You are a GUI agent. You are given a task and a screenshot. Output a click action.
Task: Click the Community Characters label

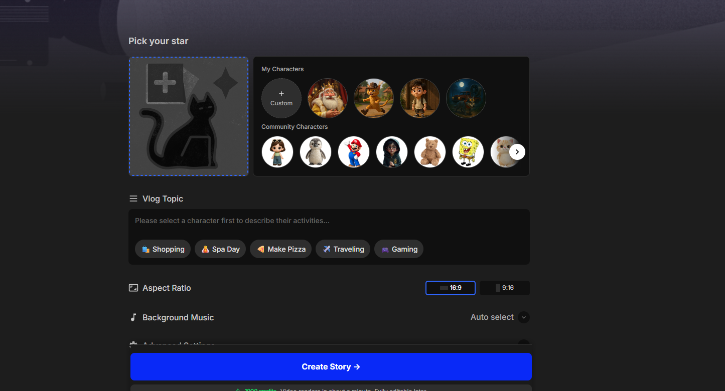coord(295,127)
